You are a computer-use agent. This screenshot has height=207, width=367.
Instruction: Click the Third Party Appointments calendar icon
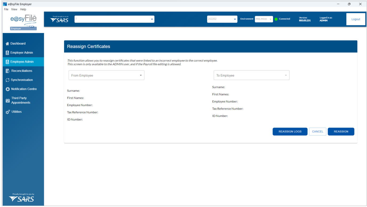[8, 100]
